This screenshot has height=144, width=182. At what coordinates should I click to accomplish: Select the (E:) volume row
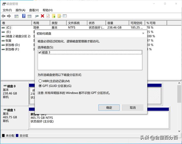(9, 32)
